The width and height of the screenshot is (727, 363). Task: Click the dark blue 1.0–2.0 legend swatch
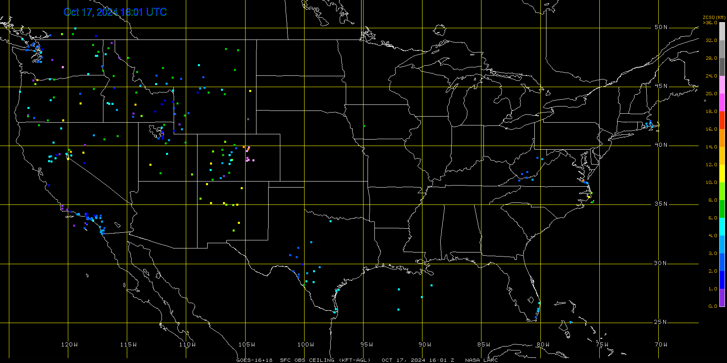click(722, 280)
